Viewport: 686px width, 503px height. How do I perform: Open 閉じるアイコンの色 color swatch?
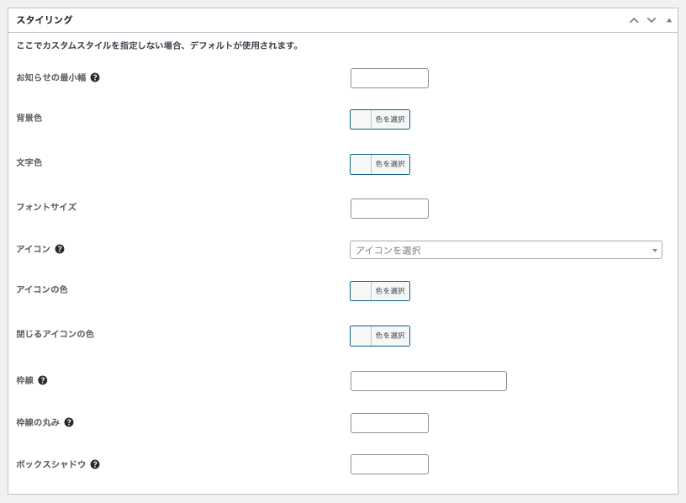click(x=361, y=336)
